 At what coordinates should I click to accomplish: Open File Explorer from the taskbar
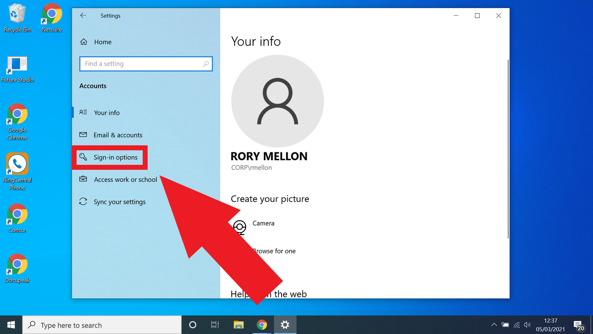[239, 325]
